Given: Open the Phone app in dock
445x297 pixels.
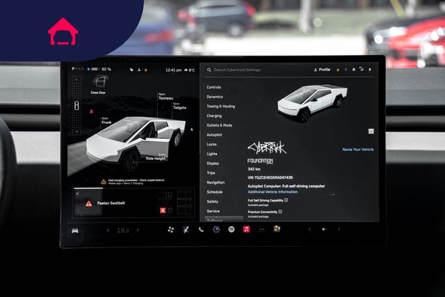Looking at the screenshot, I should (201, 230).
